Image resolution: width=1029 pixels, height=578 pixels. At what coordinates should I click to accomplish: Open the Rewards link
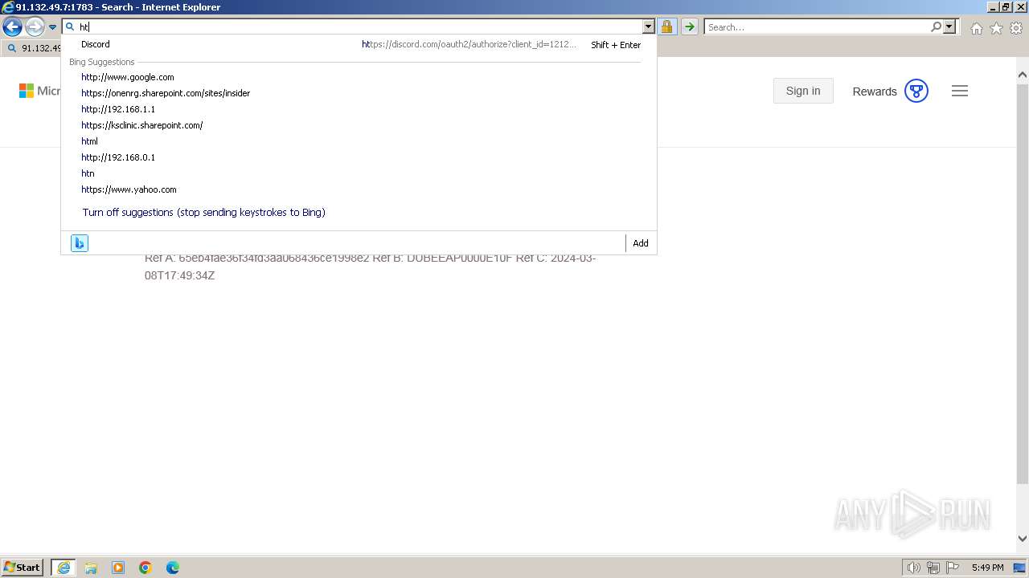[x=875, y=92]
